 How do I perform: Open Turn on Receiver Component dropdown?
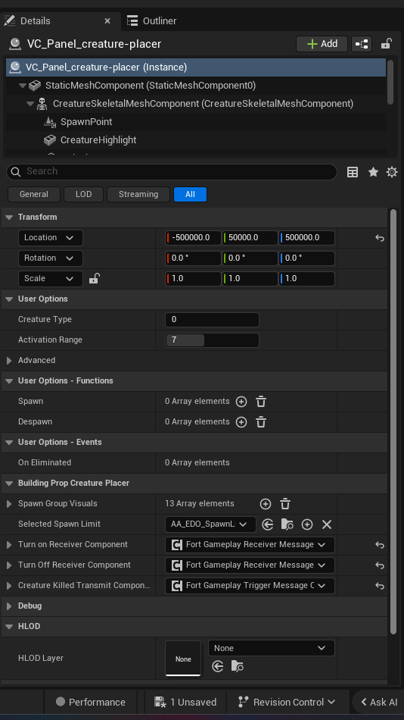[250, 545]
